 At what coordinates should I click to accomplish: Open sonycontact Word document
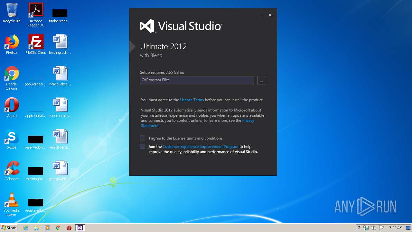[60, 108]
